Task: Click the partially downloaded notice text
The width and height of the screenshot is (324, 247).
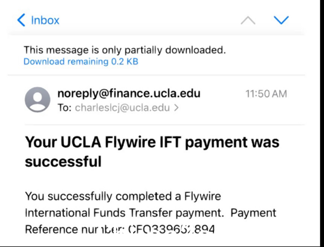Action: (x=124, y=50)
